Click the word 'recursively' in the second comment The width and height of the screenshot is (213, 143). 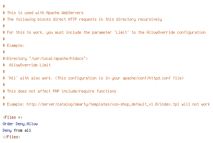[x=150, y=19]
